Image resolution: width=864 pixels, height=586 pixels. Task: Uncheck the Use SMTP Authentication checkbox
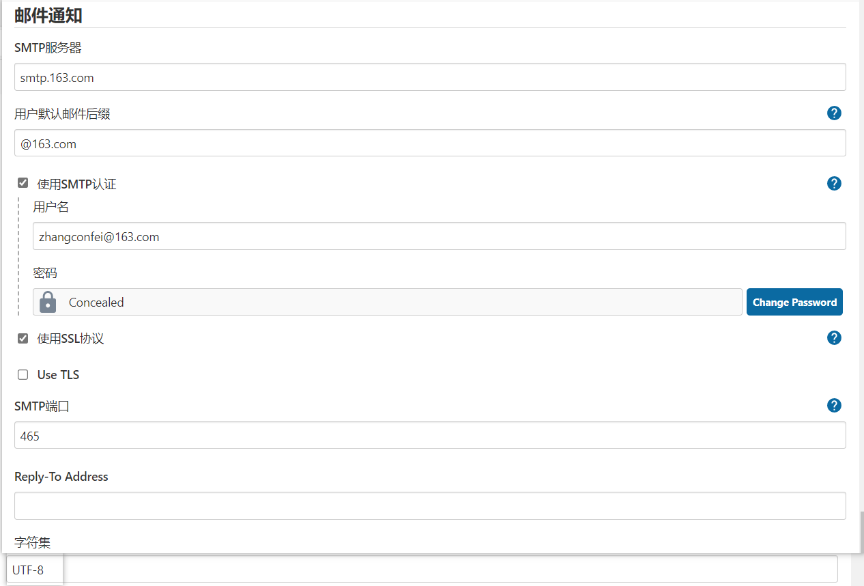point(23,183)
